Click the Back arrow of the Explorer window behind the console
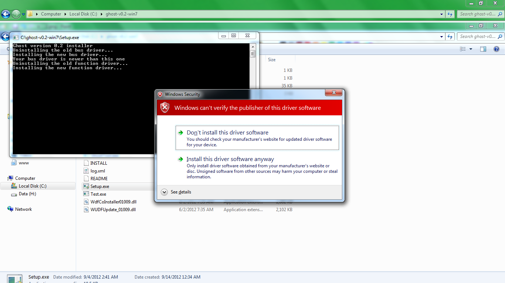Viewport: 505px width, 283px height. point(5,36)
